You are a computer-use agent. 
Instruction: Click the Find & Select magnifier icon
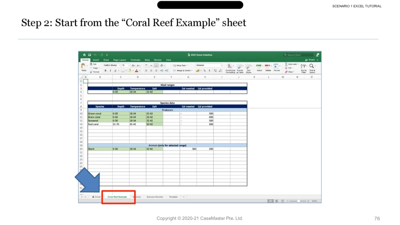312,67
